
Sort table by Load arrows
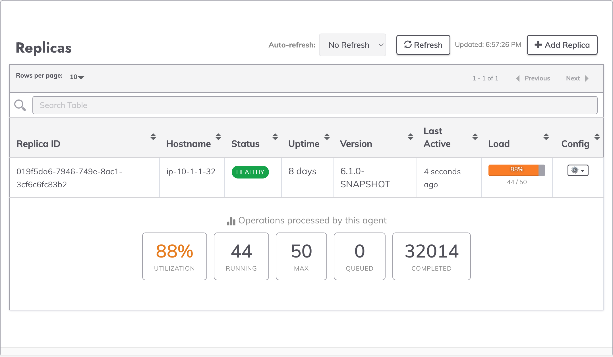[x=546, y=137]
